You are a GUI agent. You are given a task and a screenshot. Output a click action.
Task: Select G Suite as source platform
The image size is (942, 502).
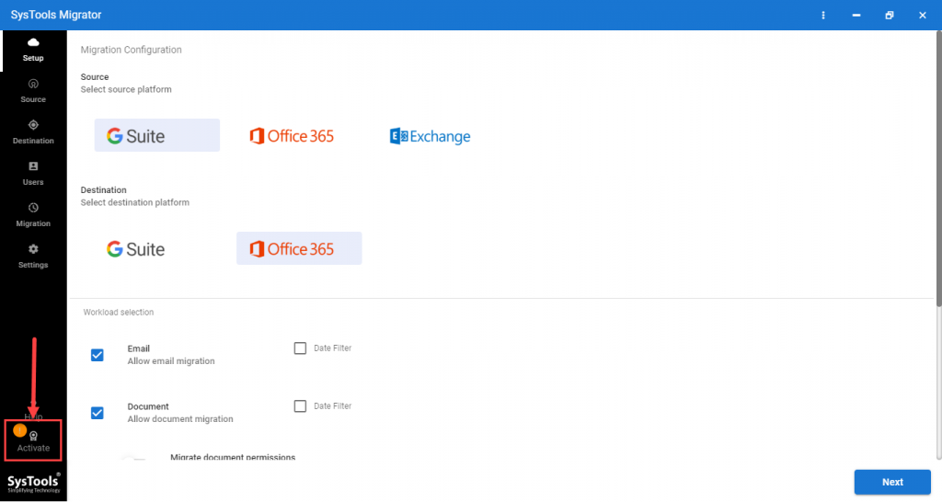click(156, 136)
